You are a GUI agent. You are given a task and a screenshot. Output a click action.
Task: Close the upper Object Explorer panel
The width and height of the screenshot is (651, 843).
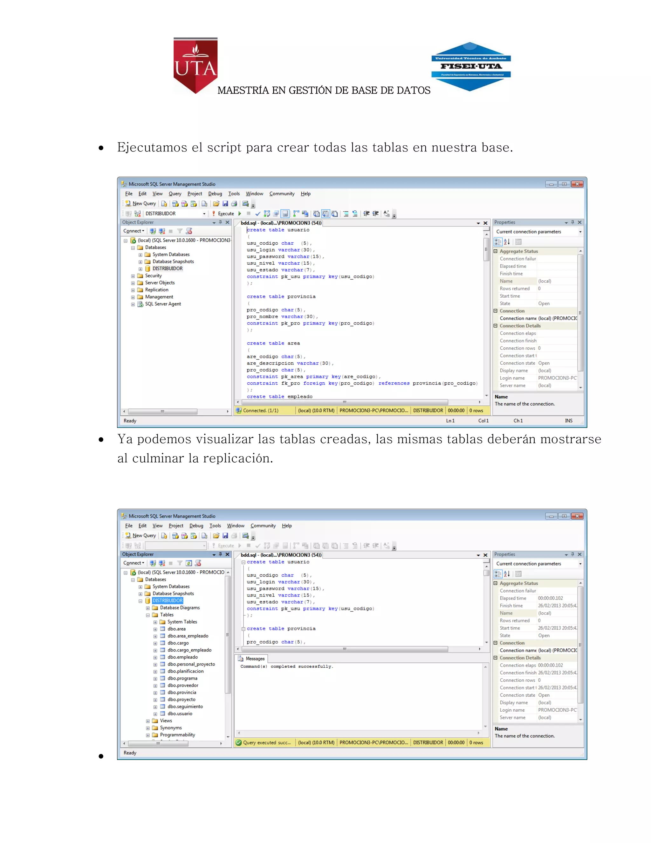[228, 222]
